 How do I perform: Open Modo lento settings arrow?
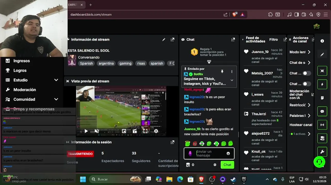pos(309,52)
